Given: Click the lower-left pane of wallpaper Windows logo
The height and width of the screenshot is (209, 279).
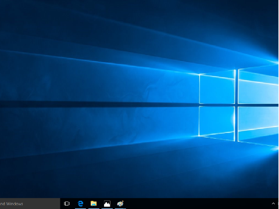Looking at the screenshot, I should (x=217, y=121).
